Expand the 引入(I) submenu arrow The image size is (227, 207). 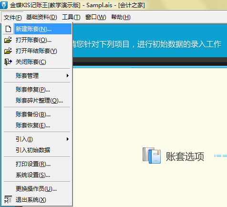pyautogui.click(x=68, y=139)
